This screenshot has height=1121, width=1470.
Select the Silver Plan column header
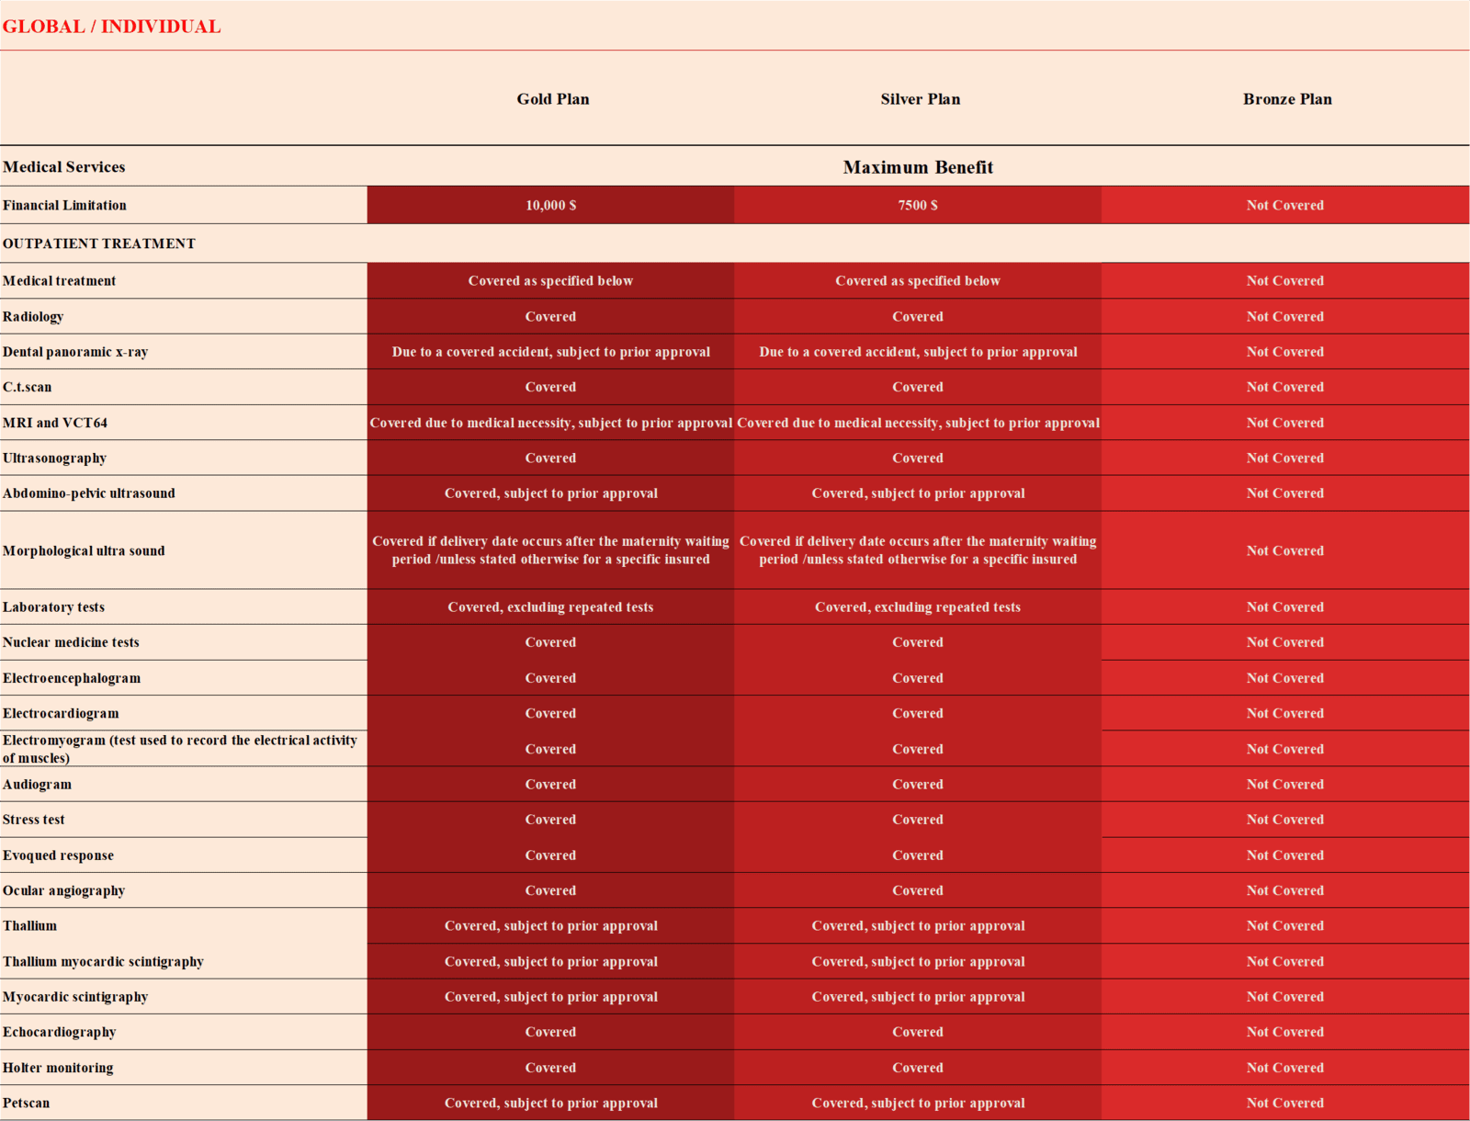920,99
